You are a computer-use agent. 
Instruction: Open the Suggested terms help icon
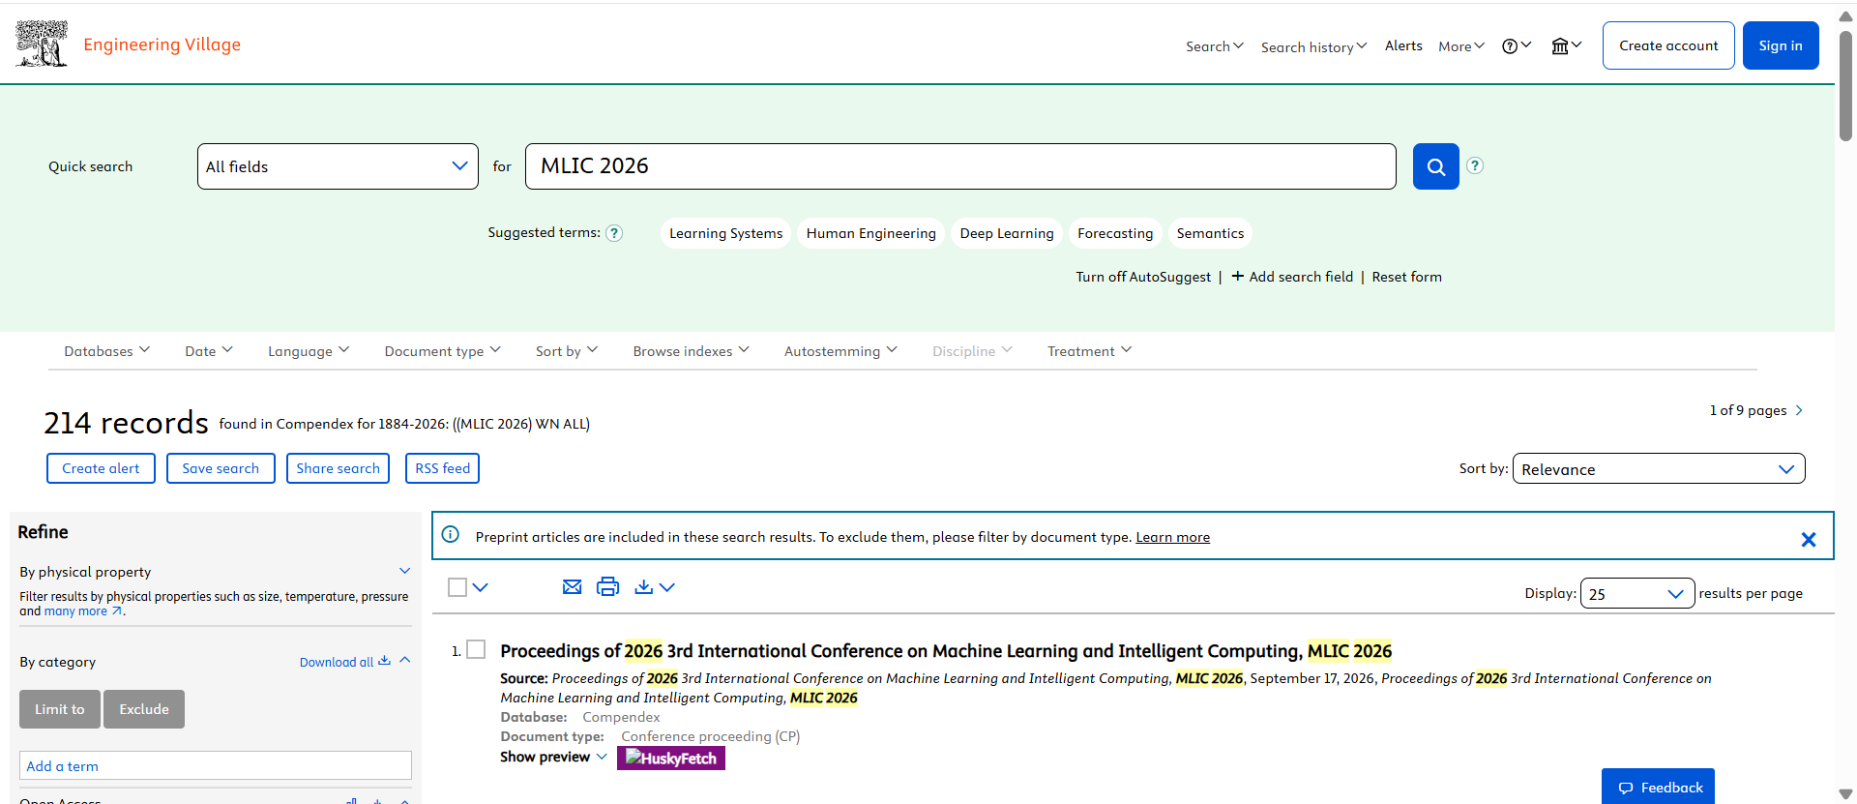[x=614, y=233]
